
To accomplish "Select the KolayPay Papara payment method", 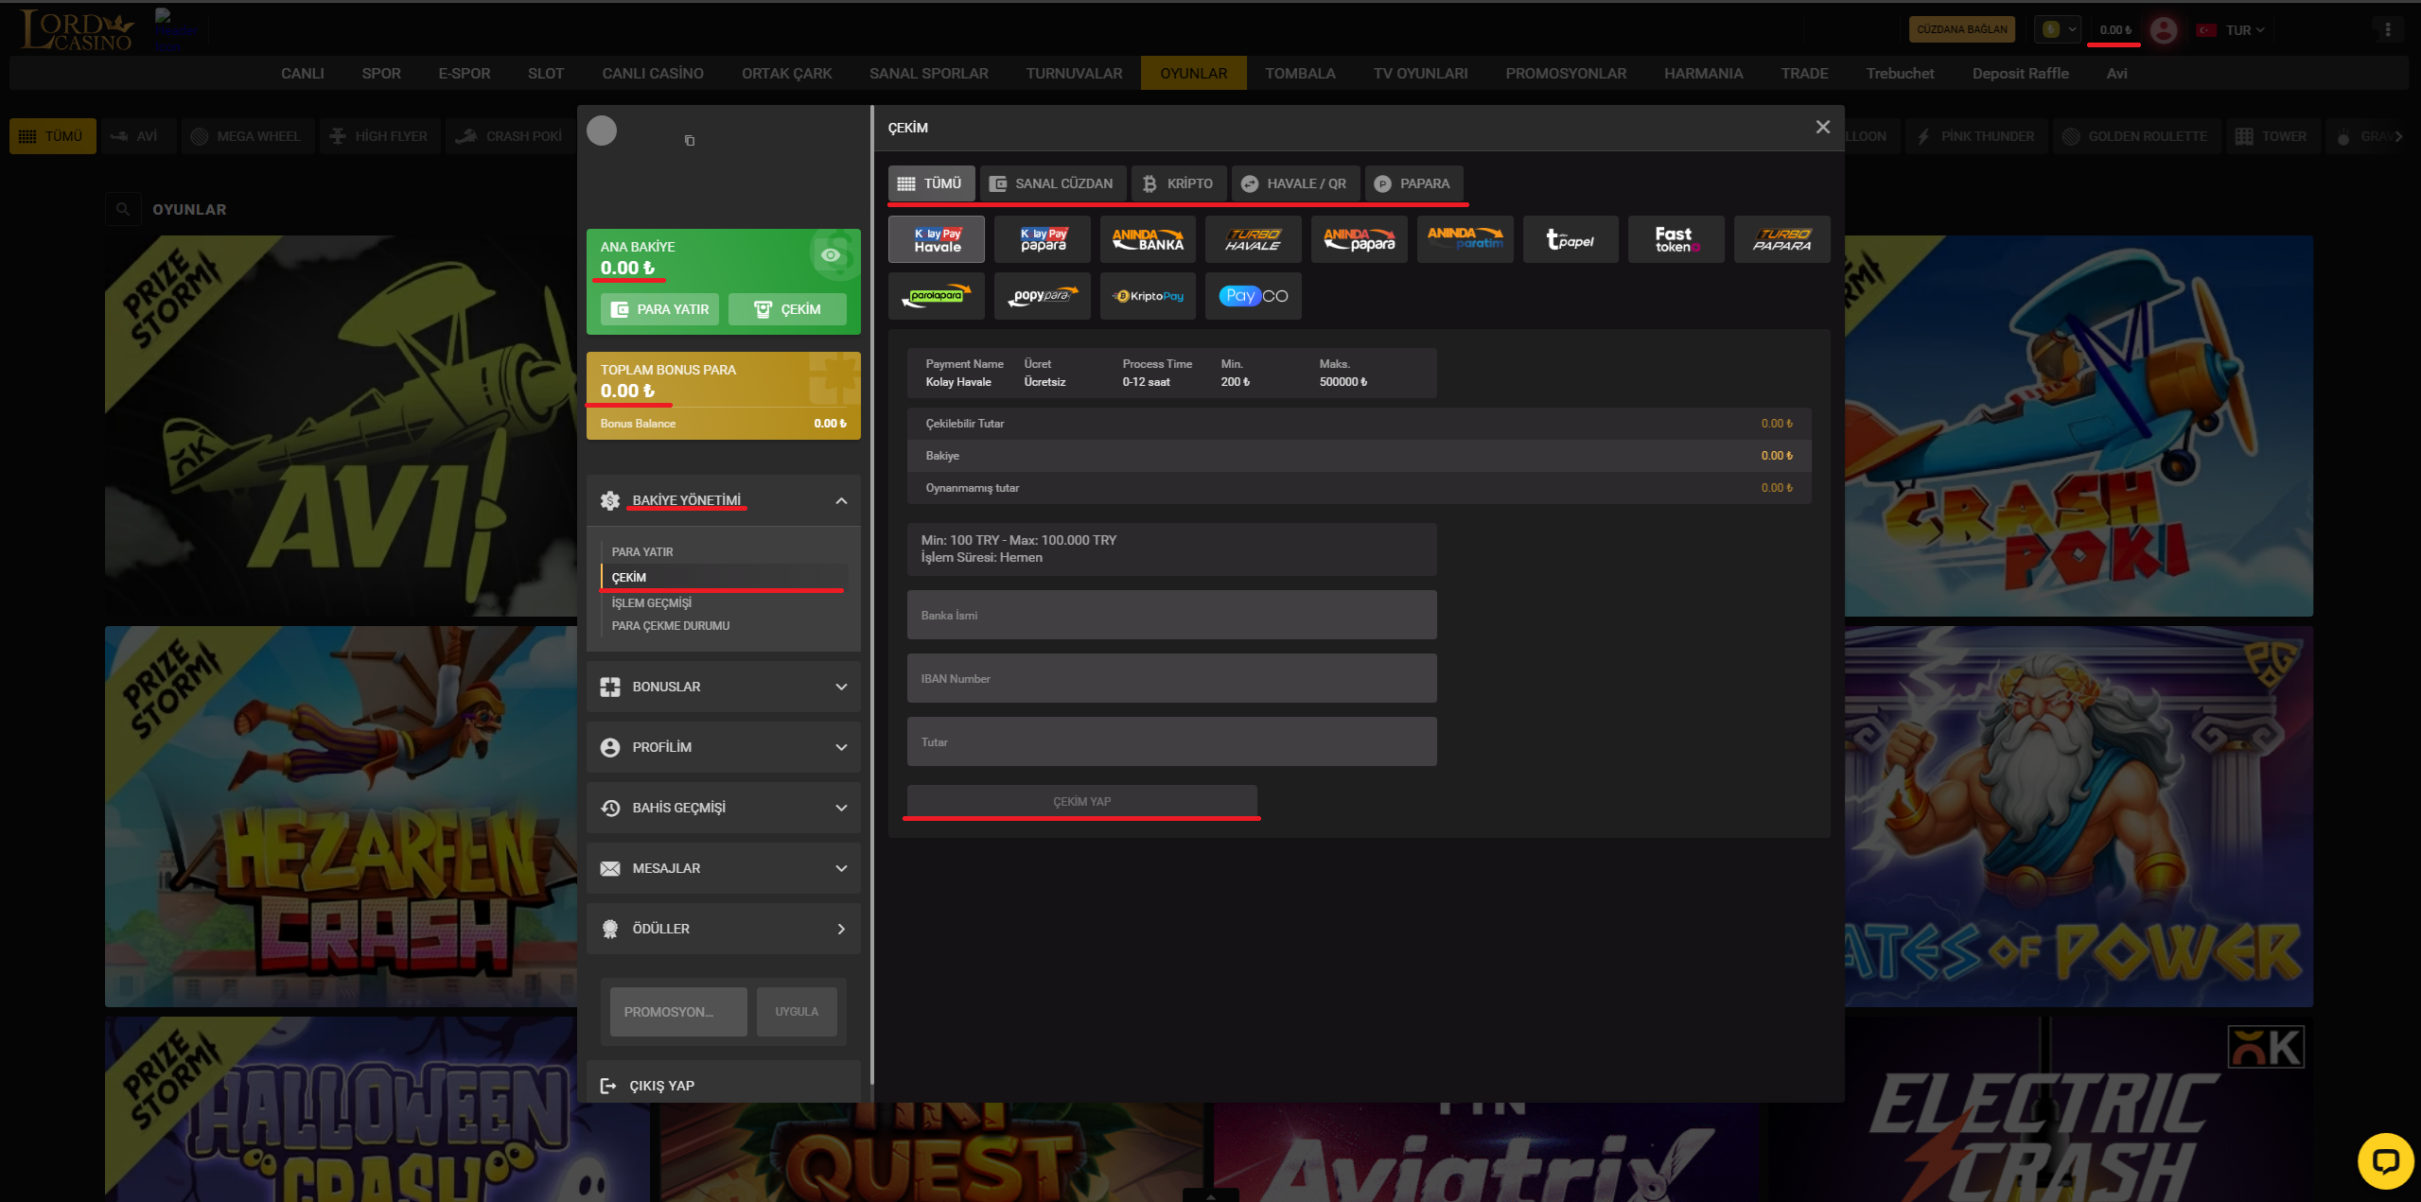I will pyautogui.click(x=1043, y=239).
